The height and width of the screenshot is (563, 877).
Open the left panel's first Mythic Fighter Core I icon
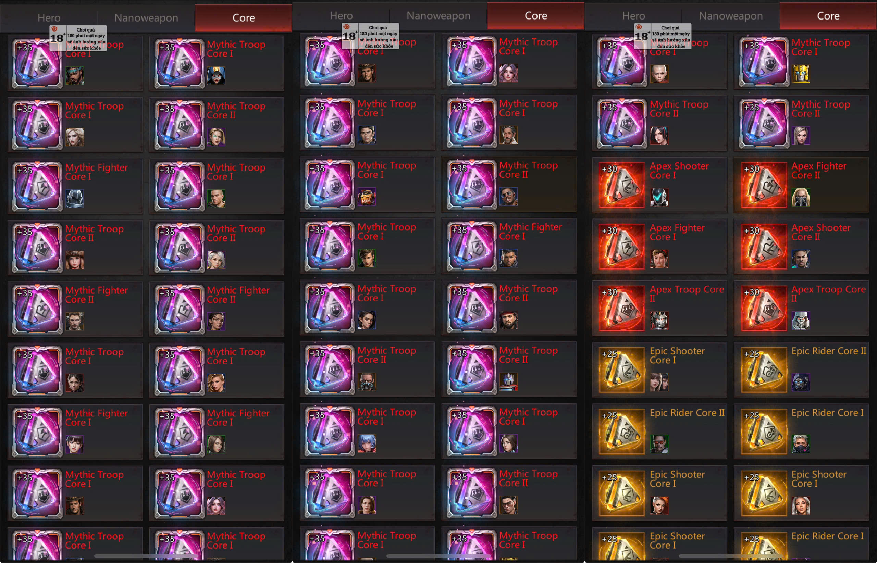pos(37,186)
